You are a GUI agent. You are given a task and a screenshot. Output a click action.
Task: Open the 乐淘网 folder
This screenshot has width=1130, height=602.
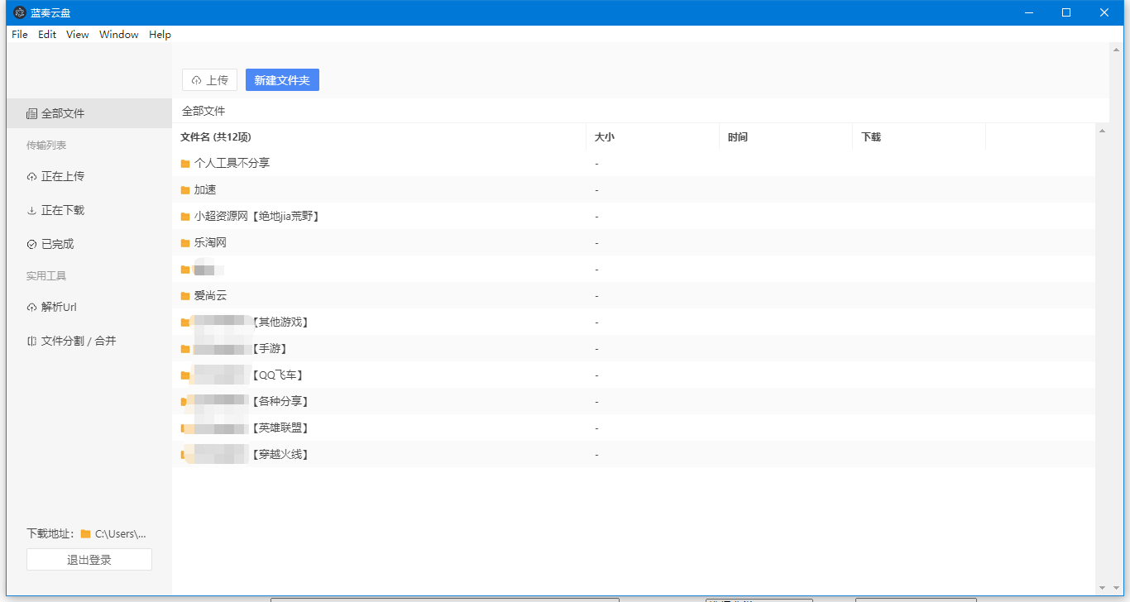(207, 242)
